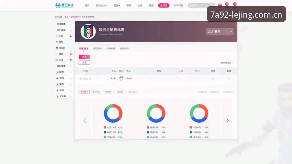Switch to the 杯赛概况 tab
The height and width of the screenshot is (164, 292).
[x=83, y=49]
